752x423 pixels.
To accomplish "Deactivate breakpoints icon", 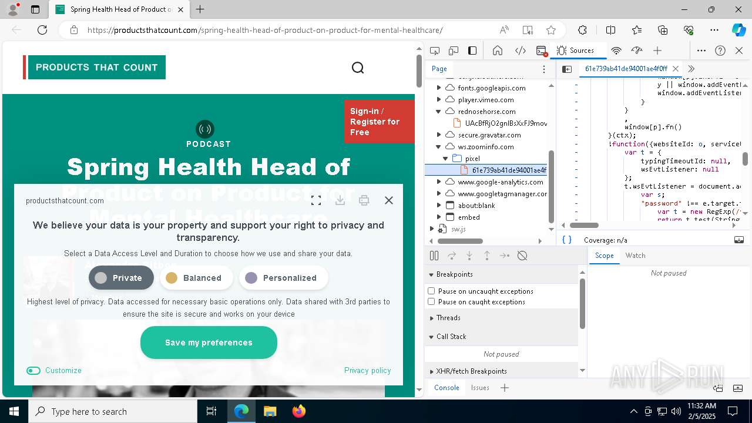I will pyautogui.click(x=522, y=256).
